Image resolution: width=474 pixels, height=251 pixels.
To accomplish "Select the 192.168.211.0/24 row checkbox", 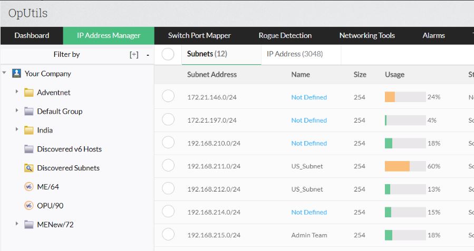I will (x=168, y=165).
